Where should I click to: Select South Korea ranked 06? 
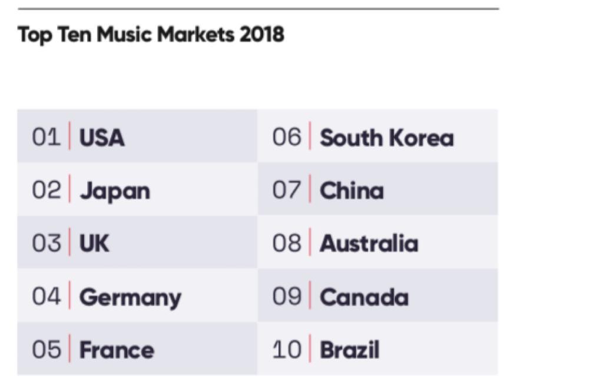tap(377, 136)
